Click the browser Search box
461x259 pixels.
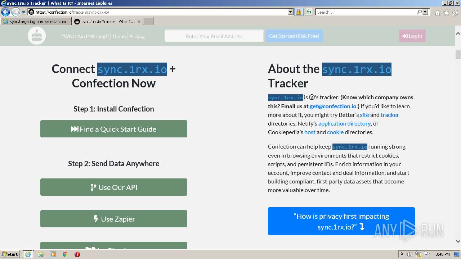[366, 12]
